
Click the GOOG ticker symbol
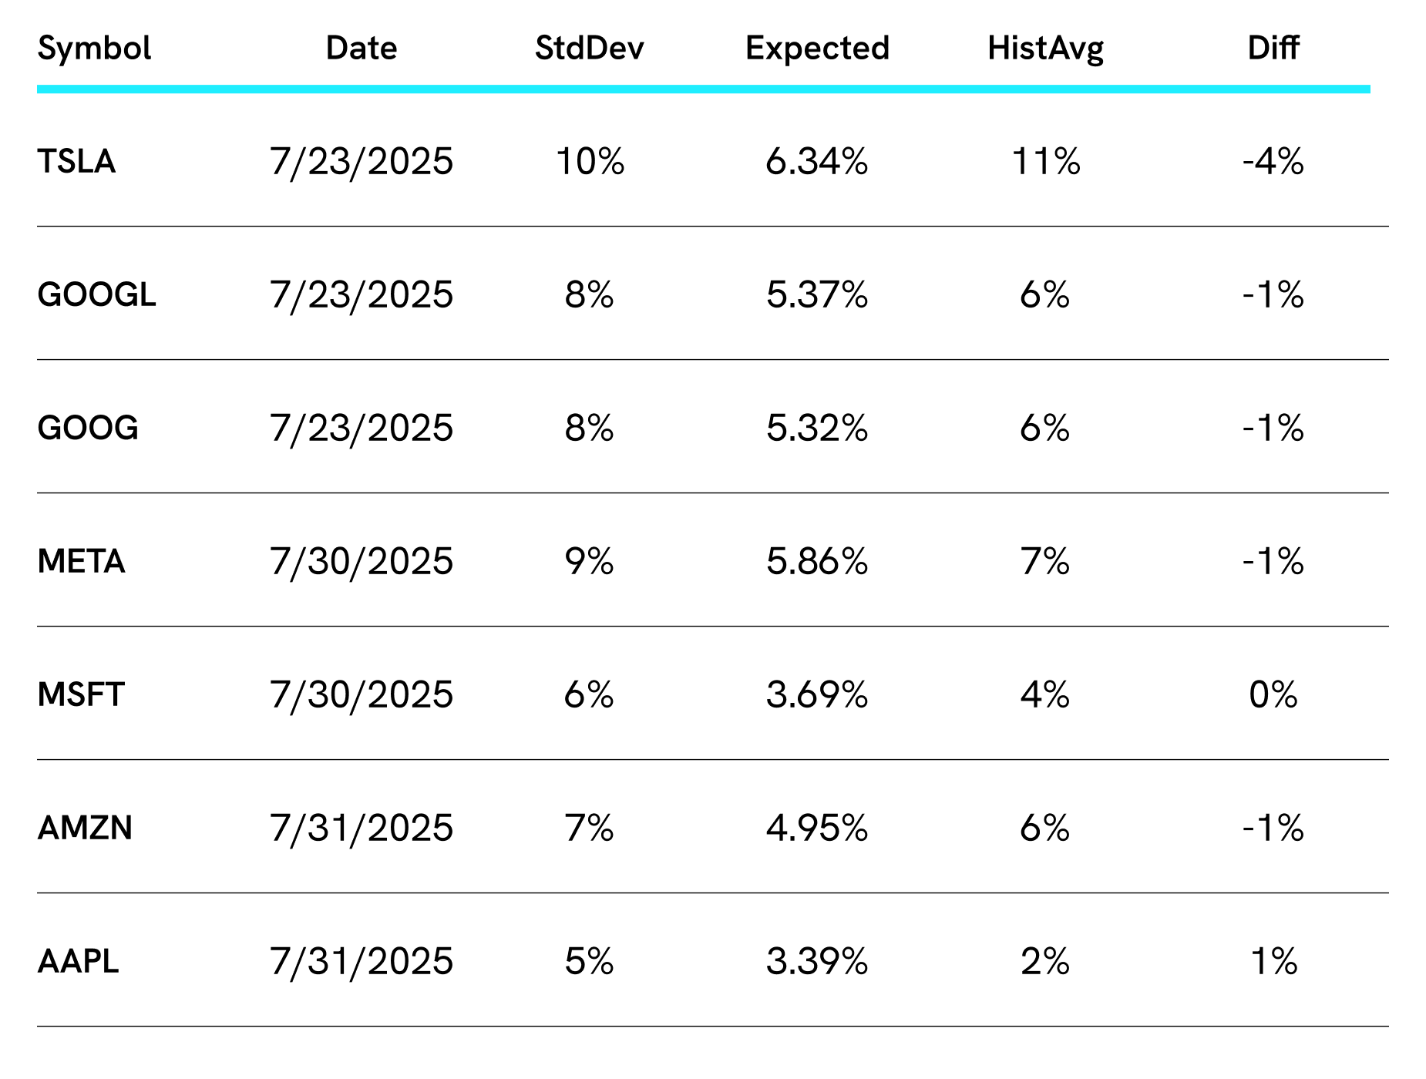click(x=88, y=429)
